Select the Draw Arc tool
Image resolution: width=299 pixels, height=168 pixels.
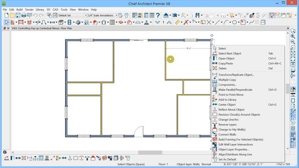pos(226,22)
